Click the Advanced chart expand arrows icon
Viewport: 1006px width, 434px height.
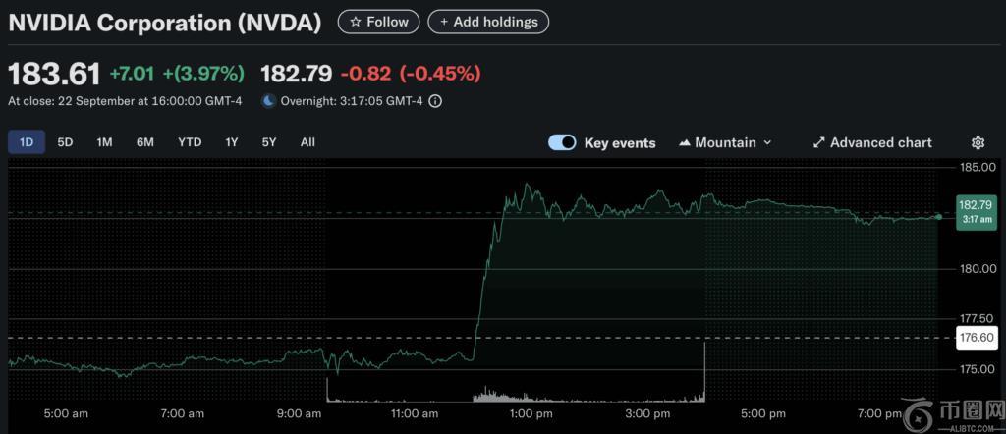[818, 143]
